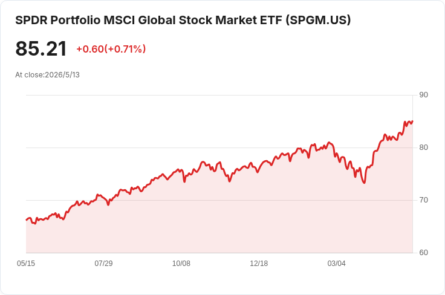Click the horizontal gridline at the 70 level
This screenshot has height=295, width=445.
click(x=219, y=200)
